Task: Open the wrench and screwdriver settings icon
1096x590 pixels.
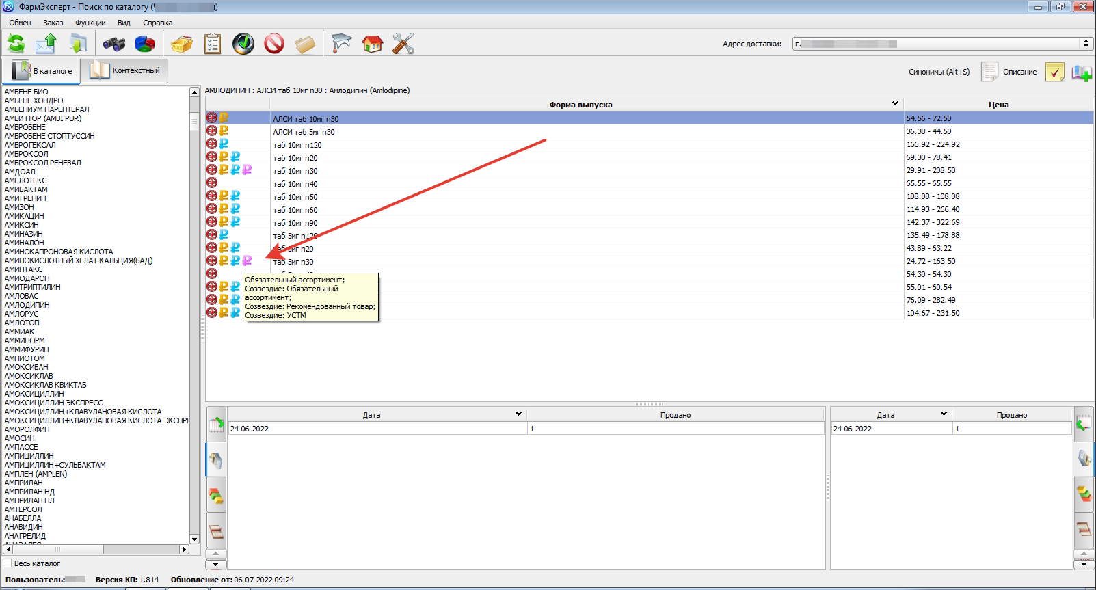Action: [403, 44]
